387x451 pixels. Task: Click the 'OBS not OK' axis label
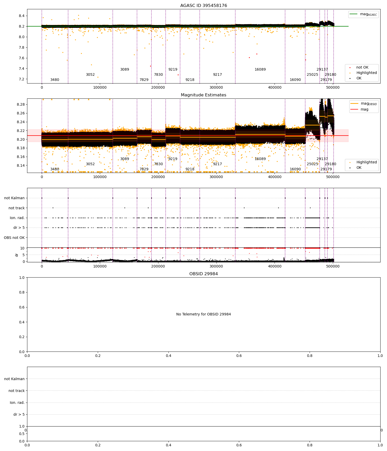click(x=14, y=238)
